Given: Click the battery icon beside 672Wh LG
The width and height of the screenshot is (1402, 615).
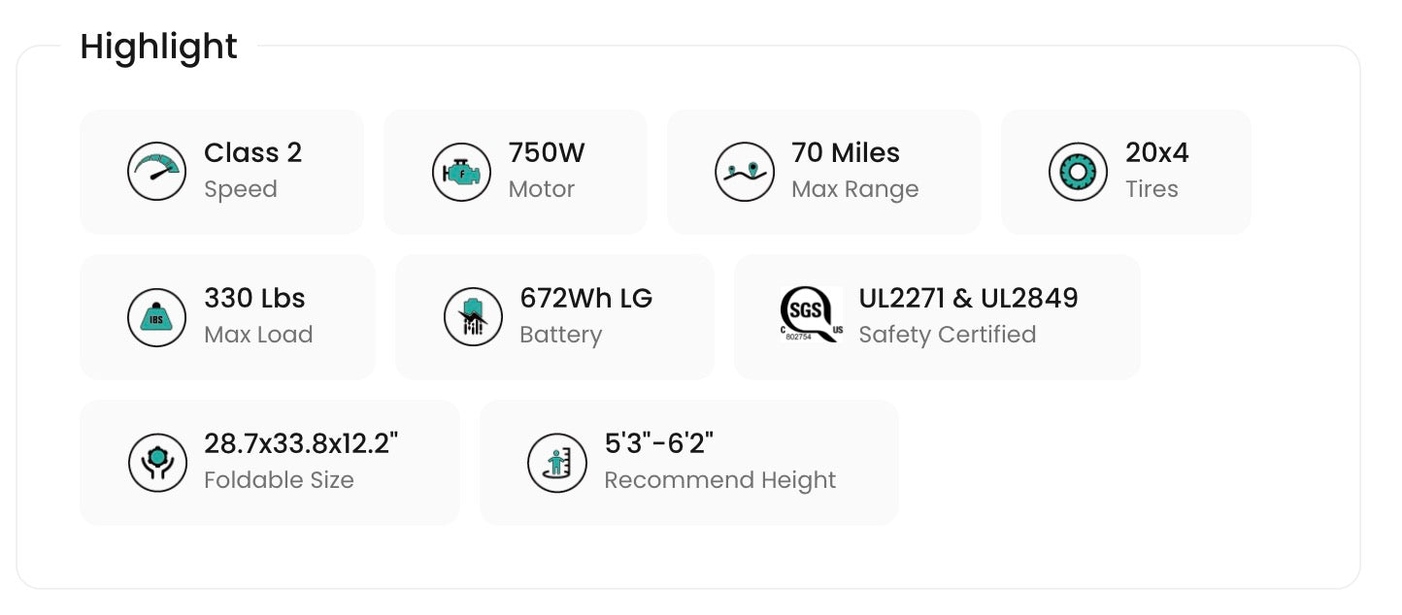Looking at the screenshot, I should [x=473, y=317].
